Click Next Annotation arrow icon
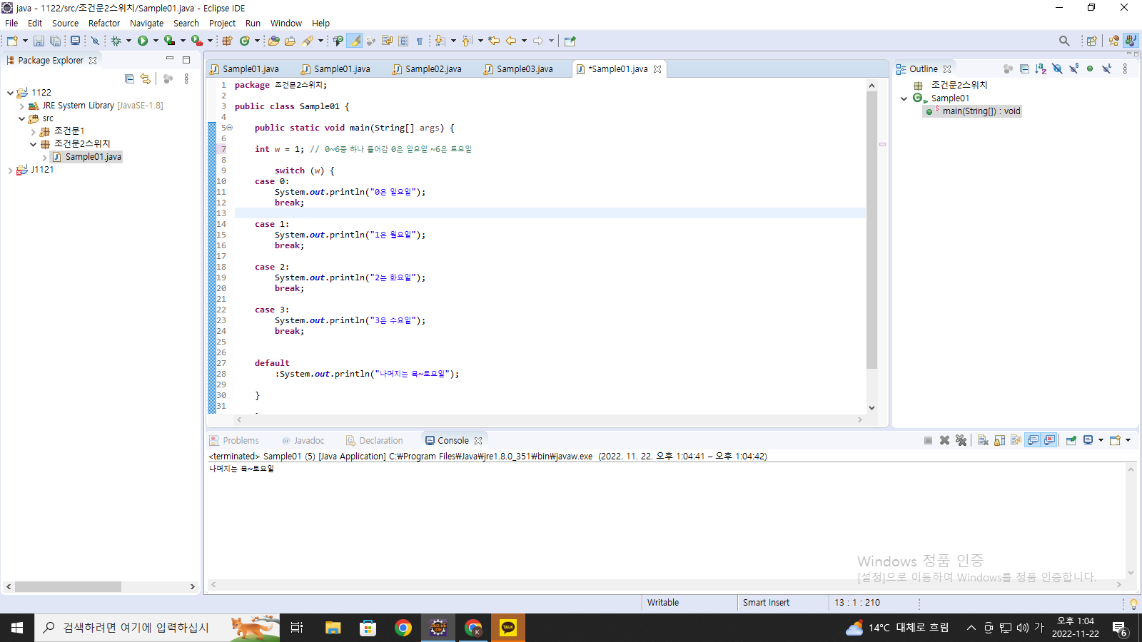Image resolution: width=1142 pixels, height=642 pixels. [440, 41]
